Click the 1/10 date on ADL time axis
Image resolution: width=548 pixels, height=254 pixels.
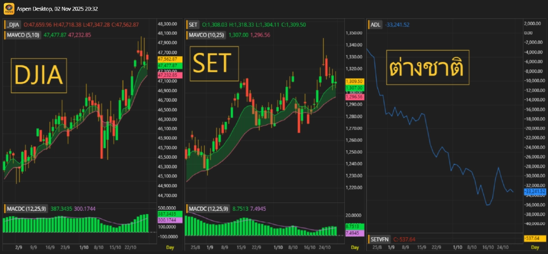[x=457, y=248]
